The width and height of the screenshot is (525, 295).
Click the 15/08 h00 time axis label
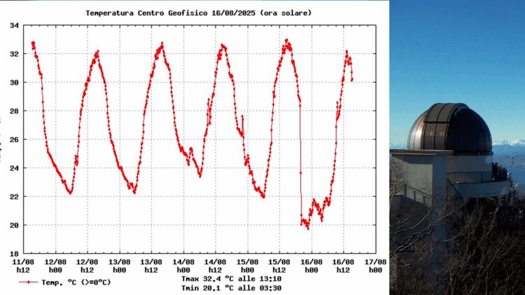tap(247, 266)
